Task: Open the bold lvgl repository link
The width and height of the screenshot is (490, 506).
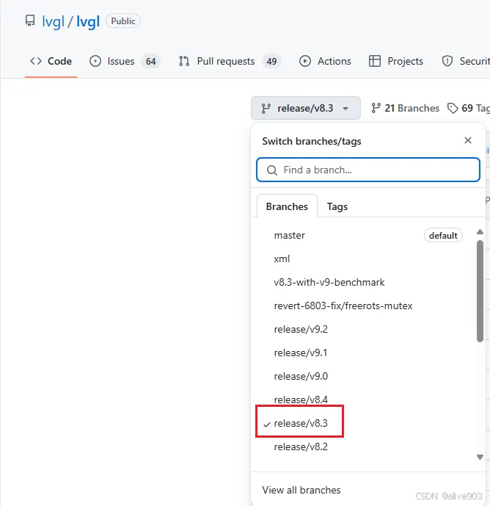Action: [x=88, y=21]
